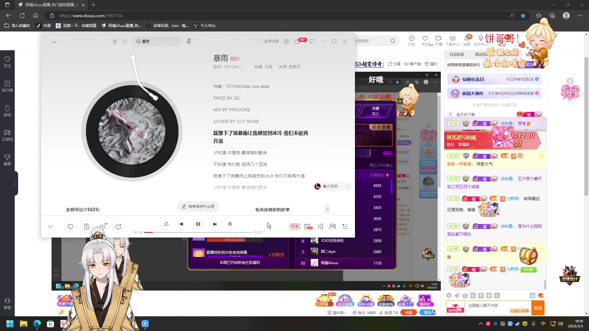589x331 pixels.
Task: Go forward in the music player
Action: coord(125,41)
